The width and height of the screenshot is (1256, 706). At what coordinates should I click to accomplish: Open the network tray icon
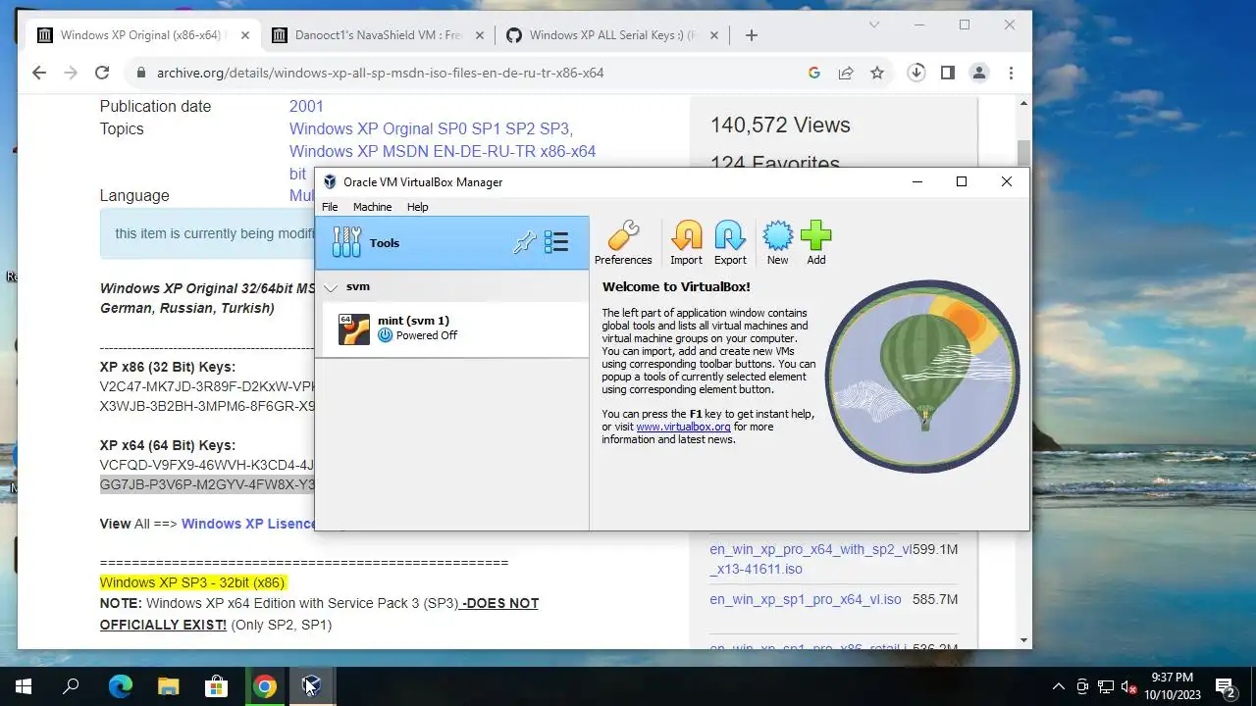click(x=1106, y=686)
